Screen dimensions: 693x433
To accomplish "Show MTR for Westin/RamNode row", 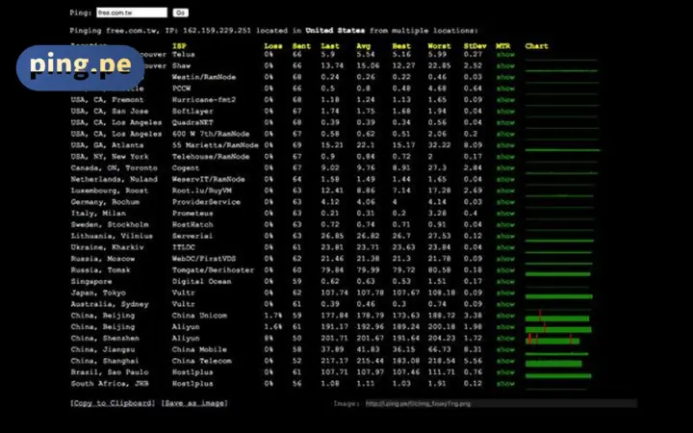I will 505,77.
